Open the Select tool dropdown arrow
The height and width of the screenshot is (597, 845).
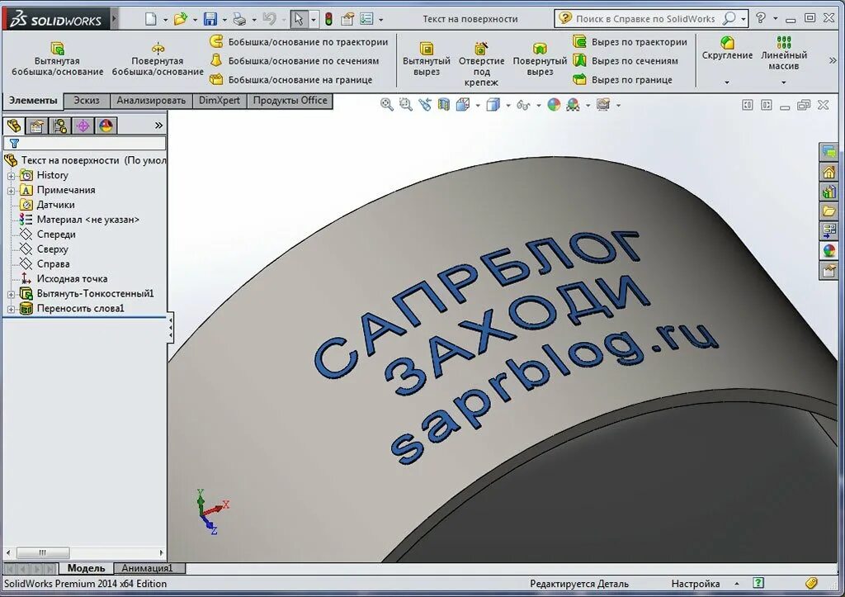pyautogui.click(x=313, y=20)
